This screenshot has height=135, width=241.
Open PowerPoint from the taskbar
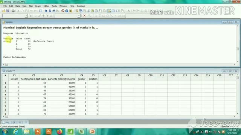point(92,132)
